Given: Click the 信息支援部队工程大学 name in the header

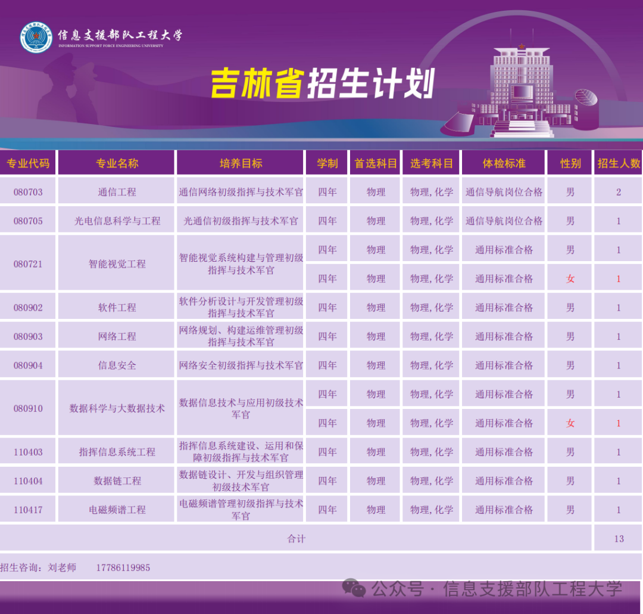Looking at the screenshot, I should coord(120,35).
